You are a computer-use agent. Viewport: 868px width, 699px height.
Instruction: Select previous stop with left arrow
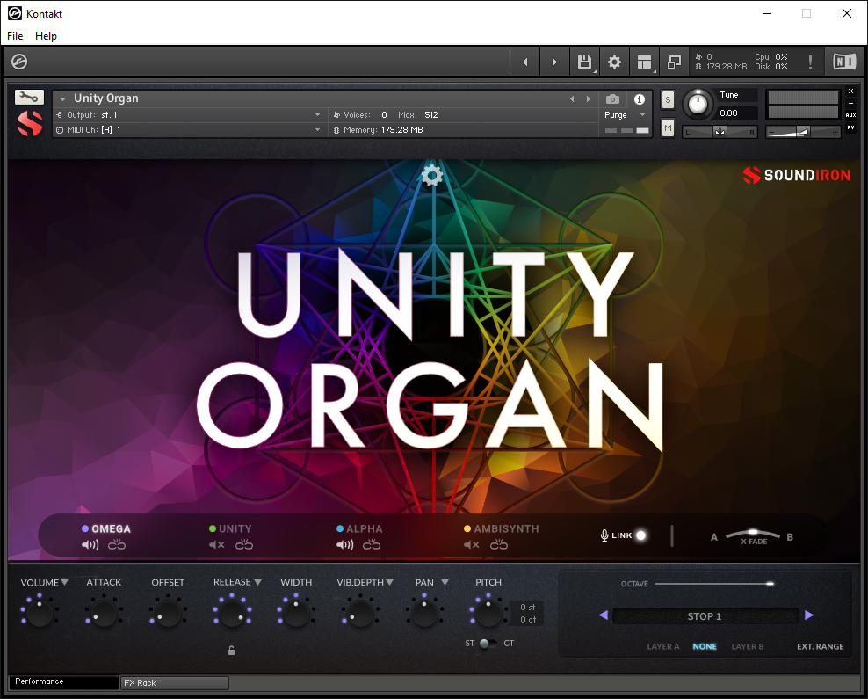pyautogui.click(x=604, y=615)
